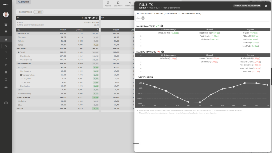The image size is (272, 153).
Task: Click the red Main Detractors trend icon
Action: [159, 52]
